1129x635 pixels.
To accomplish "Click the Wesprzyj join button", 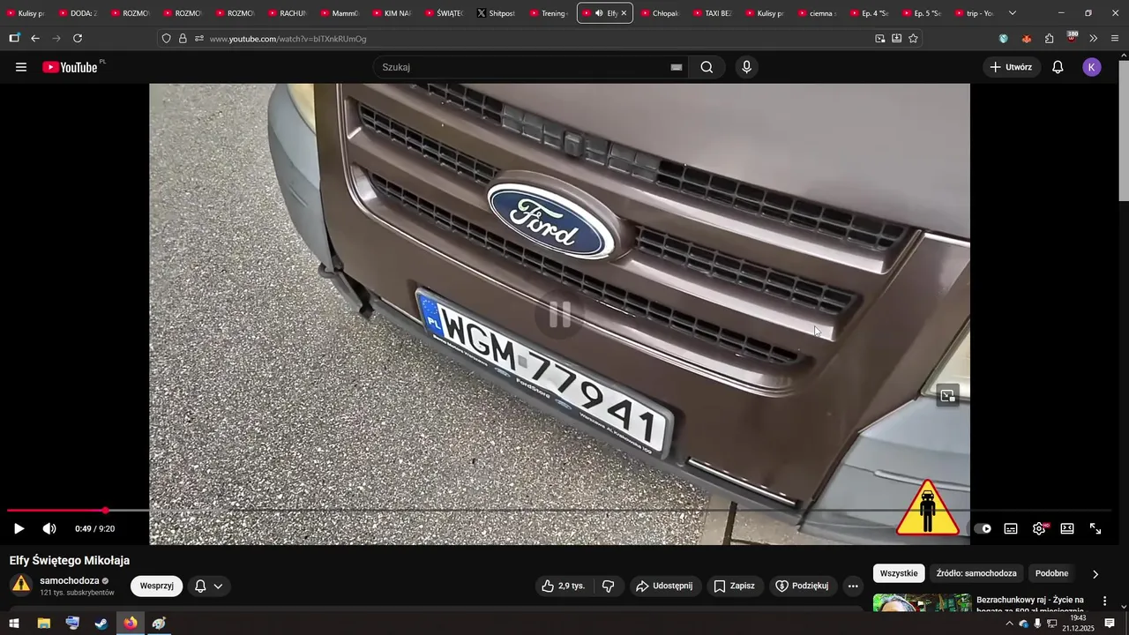I will point(156,586).
